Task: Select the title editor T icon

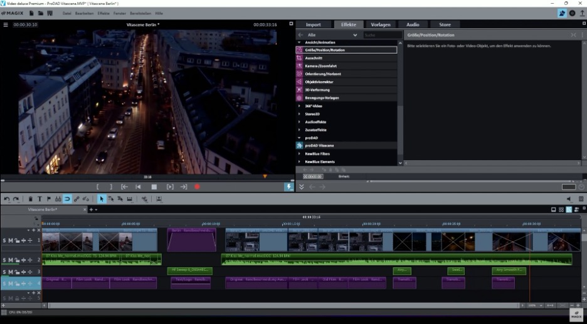Action: (x=40, y=199)
